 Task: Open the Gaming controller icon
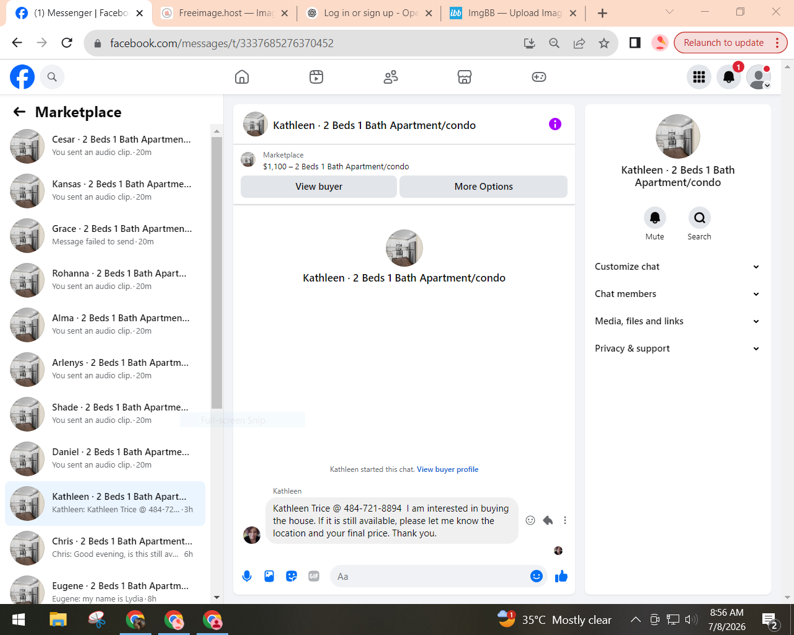pyautogui.click(x=539, y=77)
